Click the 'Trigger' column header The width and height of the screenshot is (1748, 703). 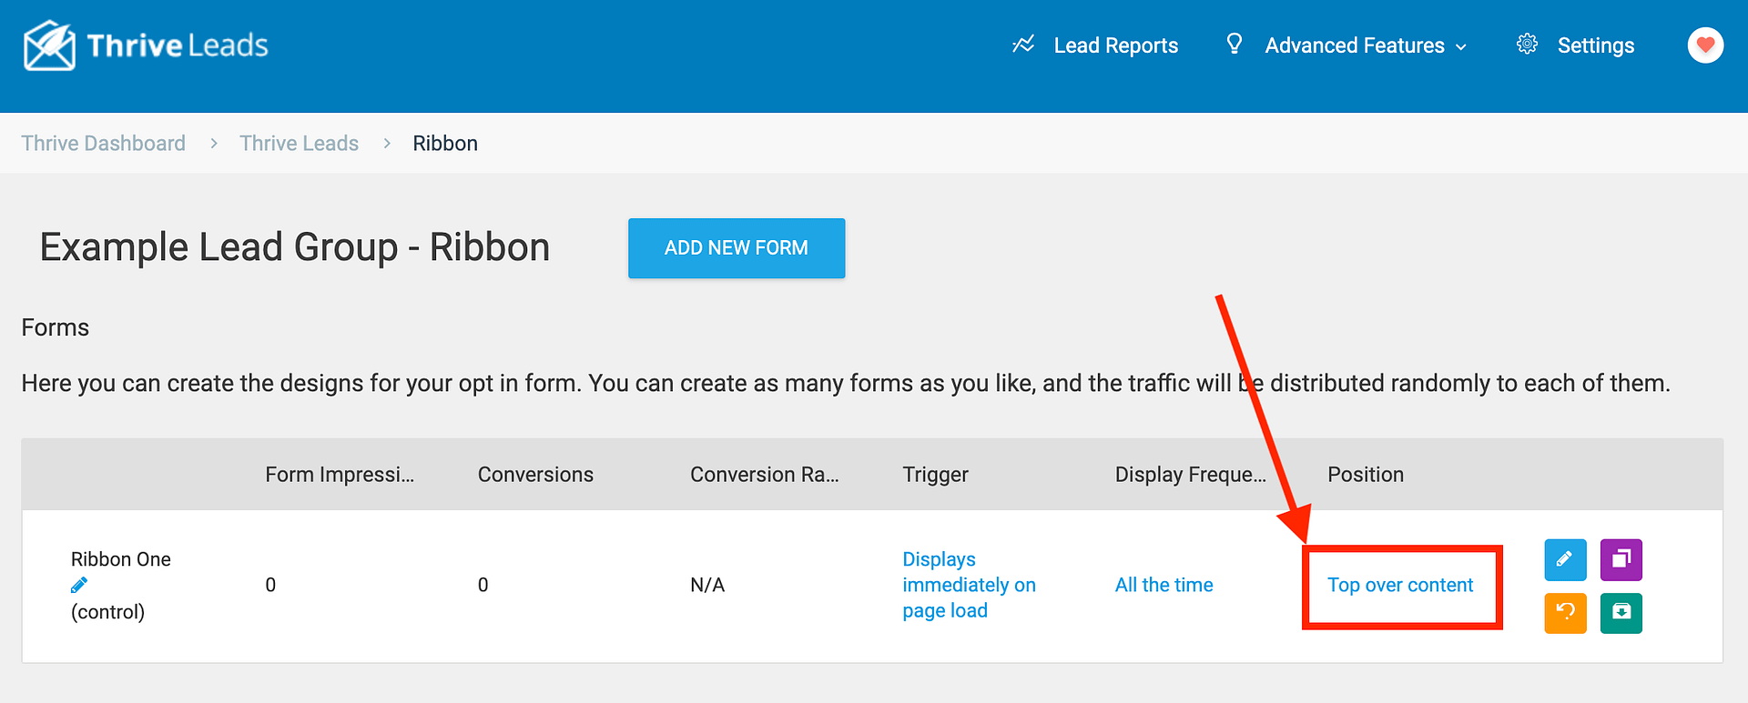[x=935, y=475]
